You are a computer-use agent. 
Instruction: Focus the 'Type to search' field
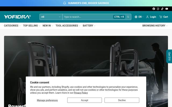(88, 17)
